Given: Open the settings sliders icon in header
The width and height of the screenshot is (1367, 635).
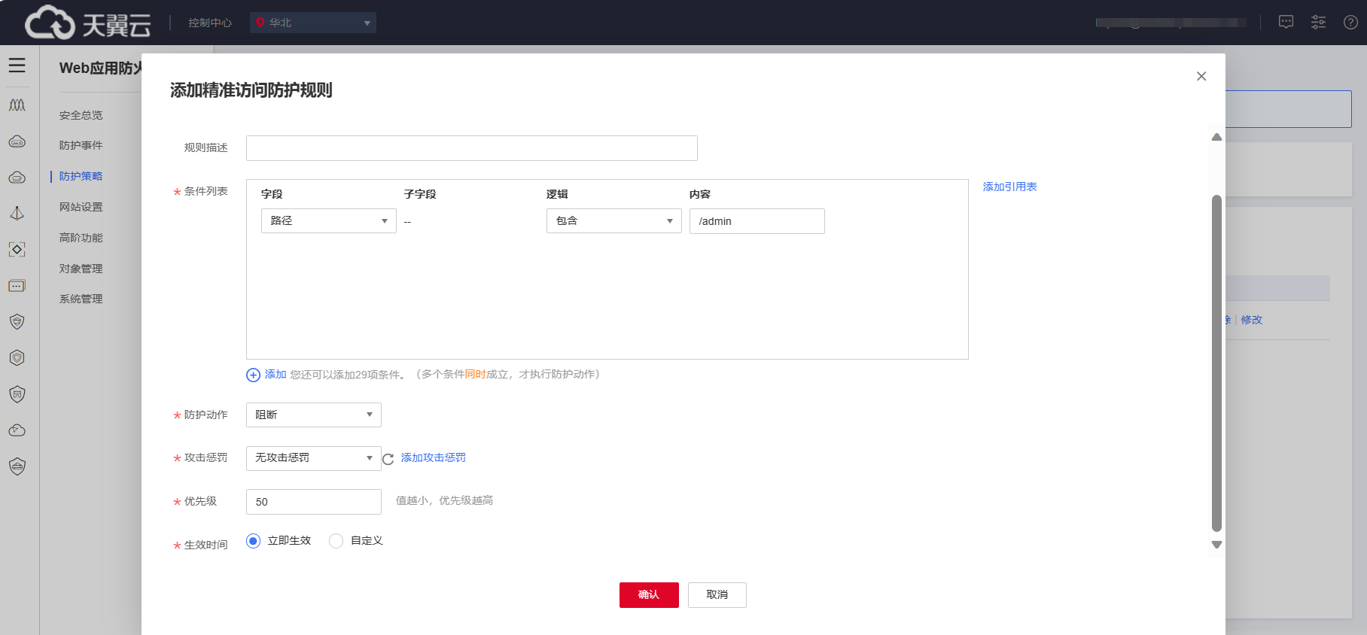Looking at the screenshot, I should click(1318, 23).
